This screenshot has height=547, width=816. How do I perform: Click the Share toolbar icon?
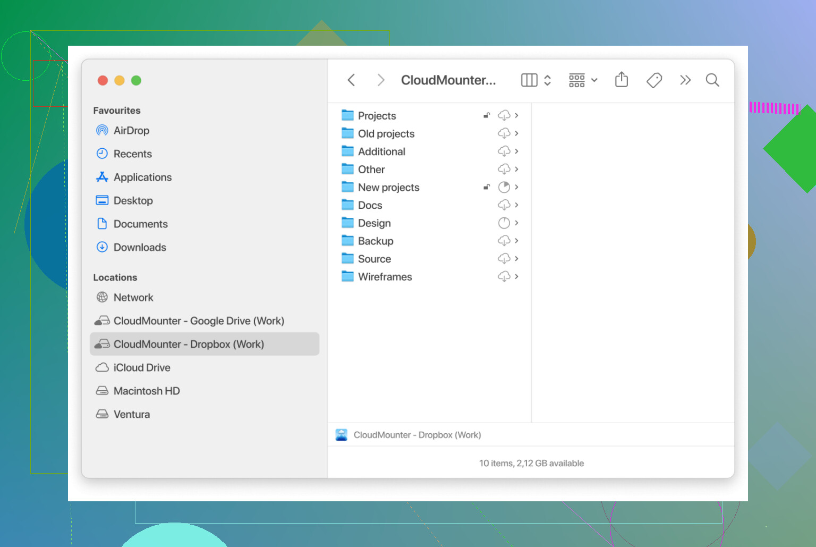pos(622,80)
